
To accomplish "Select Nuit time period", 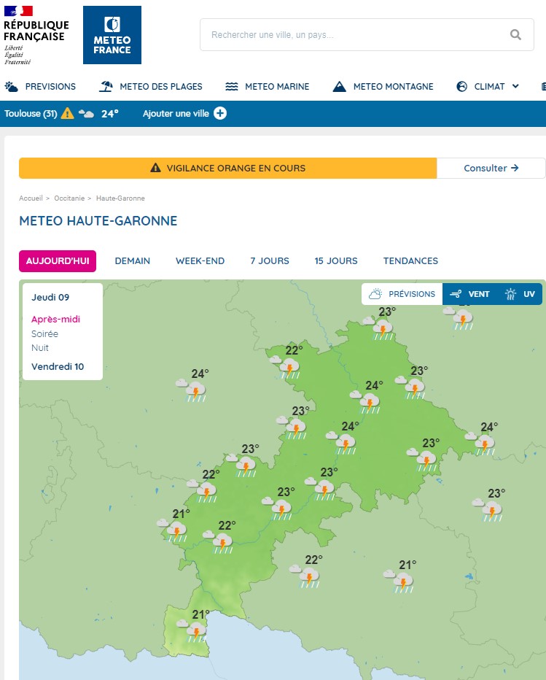I will 40,348.
